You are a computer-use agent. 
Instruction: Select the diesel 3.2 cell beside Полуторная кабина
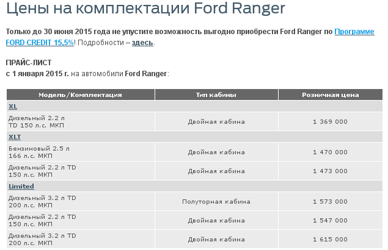[42, 201]
